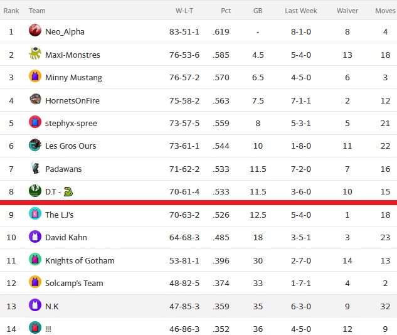The height and width of the screenshot is (335, 397).
Task: Click the Moves column header
Action: 385,11
